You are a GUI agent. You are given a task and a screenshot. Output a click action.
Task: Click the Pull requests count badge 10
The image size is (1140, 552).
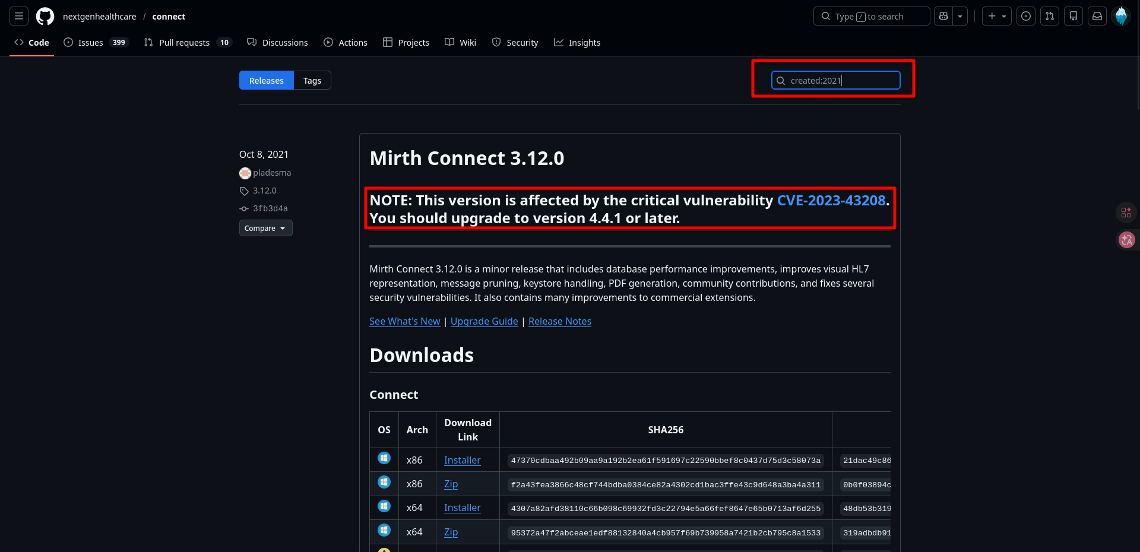[224, 43]
